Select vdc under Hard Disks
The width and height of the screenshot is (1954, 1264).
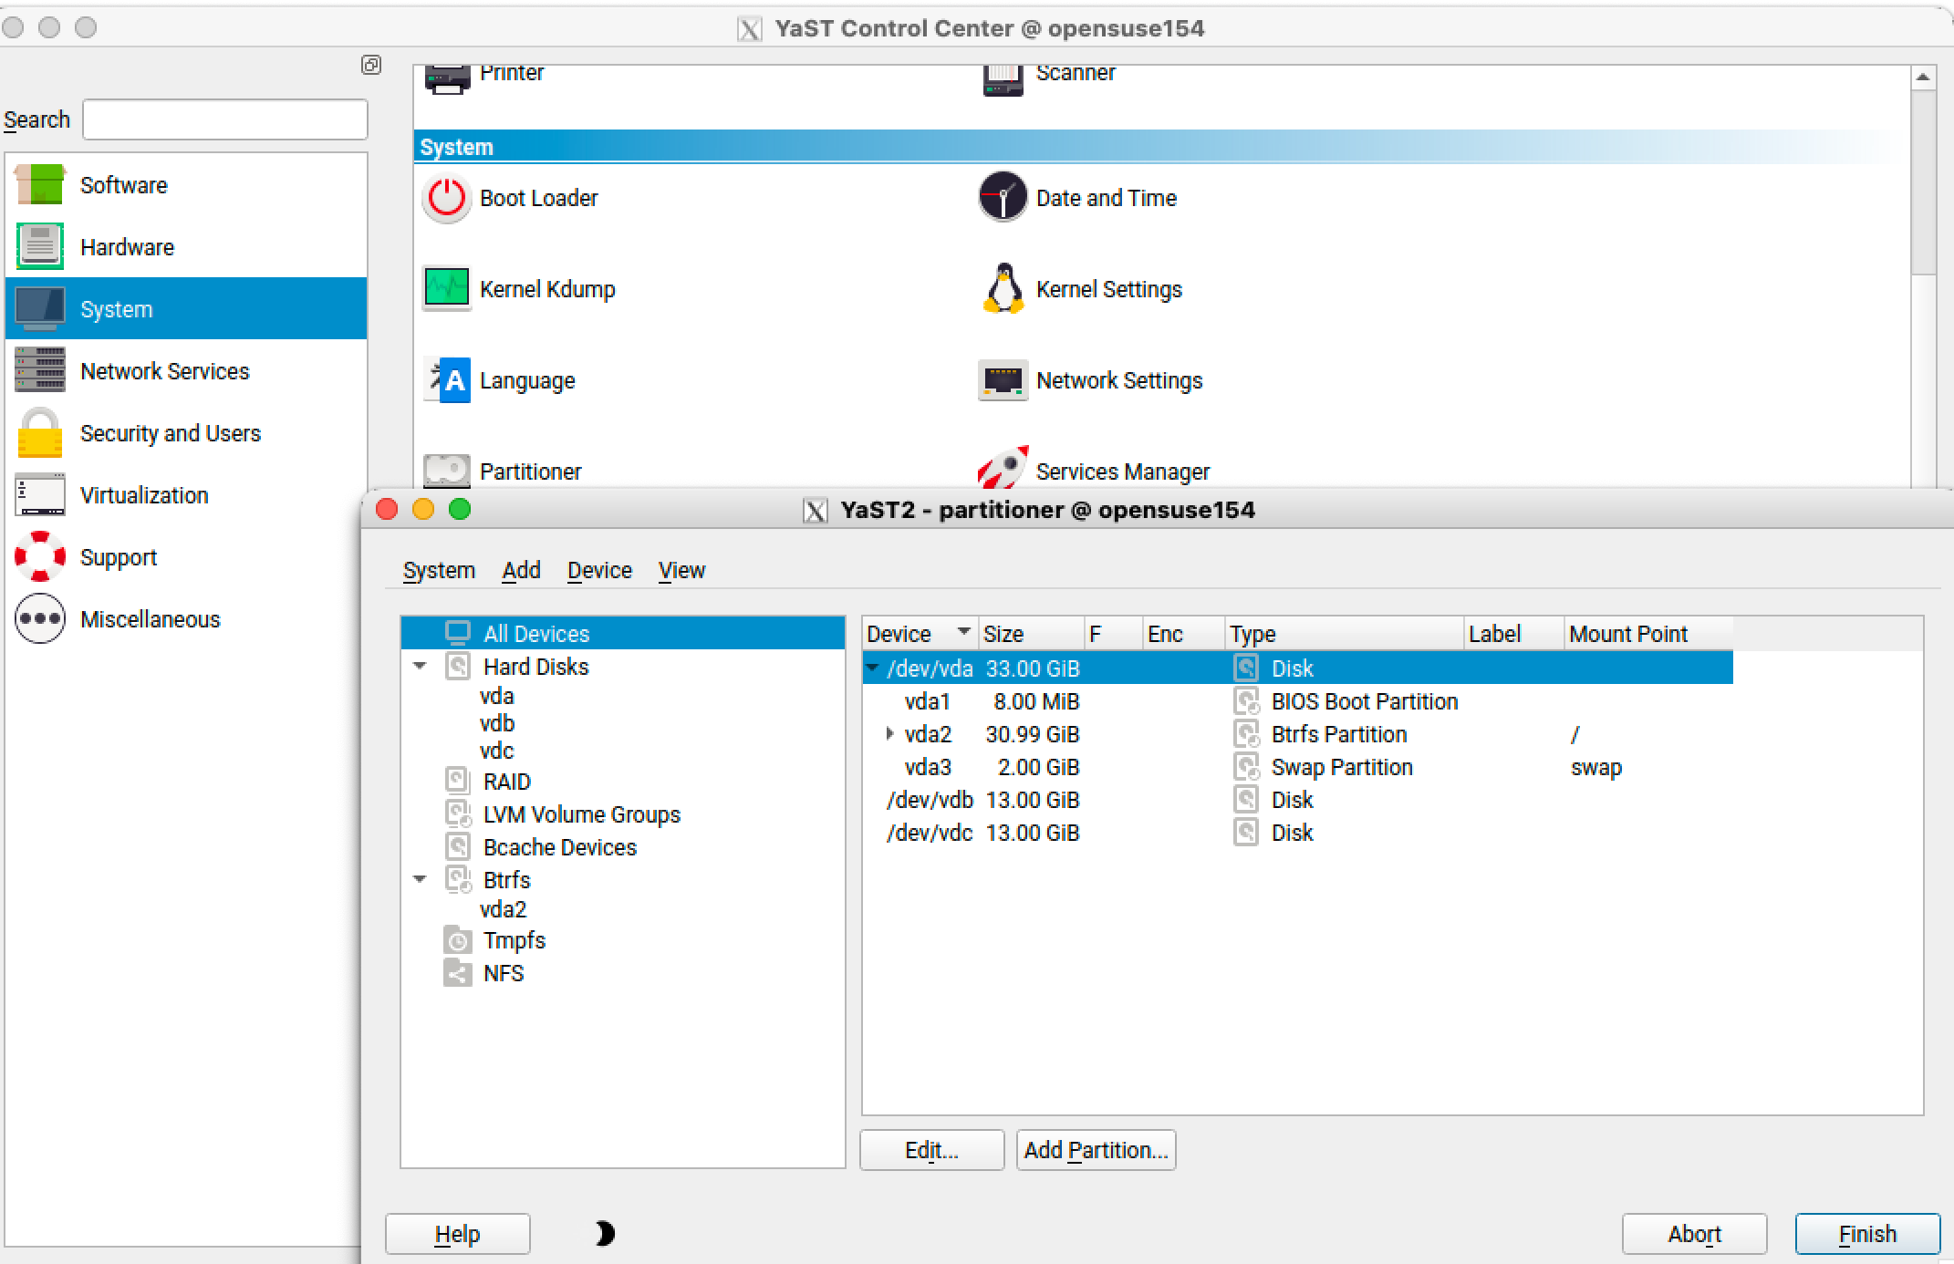point(496,751)
